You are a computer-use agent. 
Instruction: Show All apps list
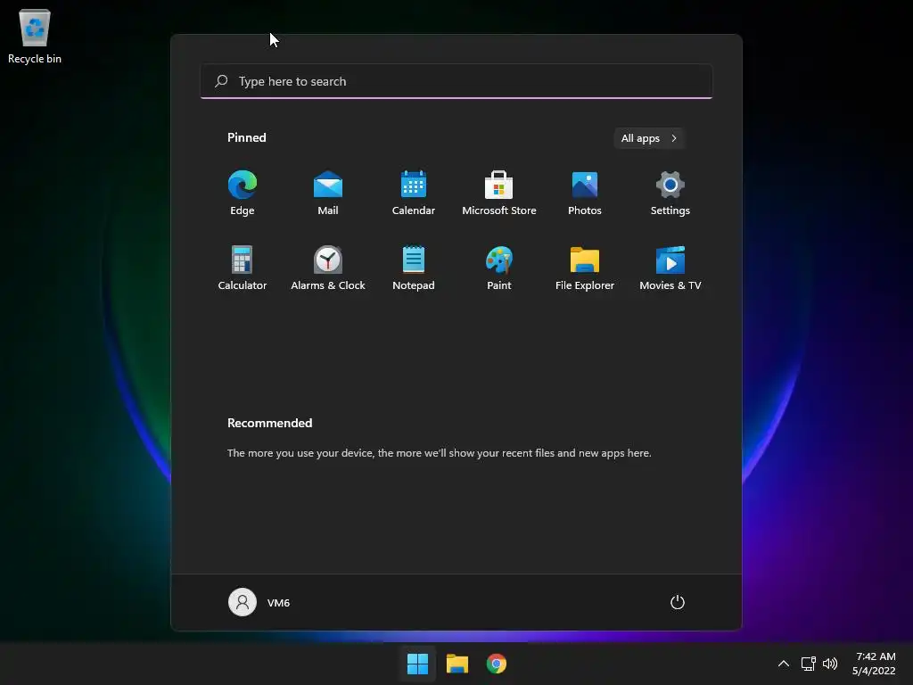[x=649, y=138]
